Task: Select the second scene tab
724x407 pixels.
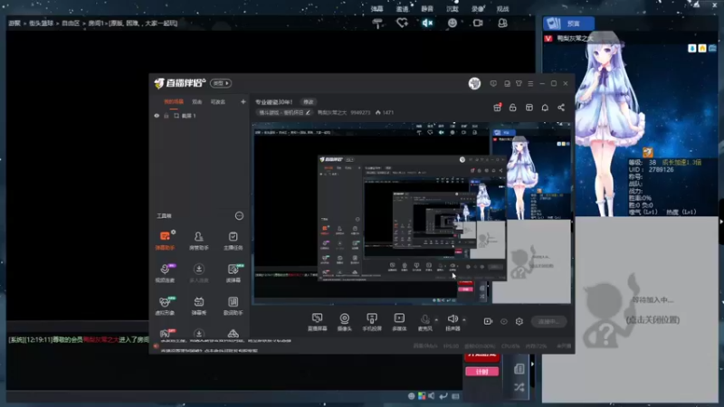Action: pyautogui.click(x=197, y=101)
